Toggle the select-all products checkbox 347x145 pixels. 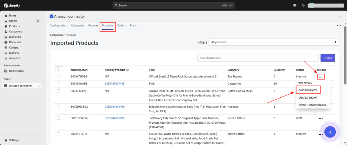coord(59,69)
